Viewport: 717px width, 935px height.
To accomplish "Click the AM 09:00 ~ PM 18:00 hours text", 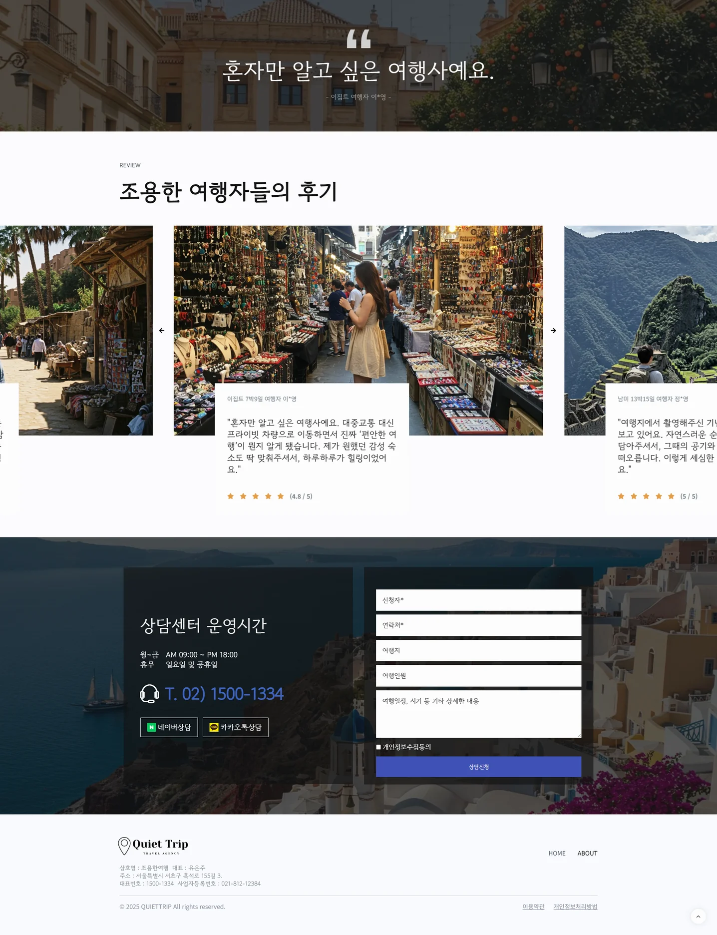I will tap(202, 654).
